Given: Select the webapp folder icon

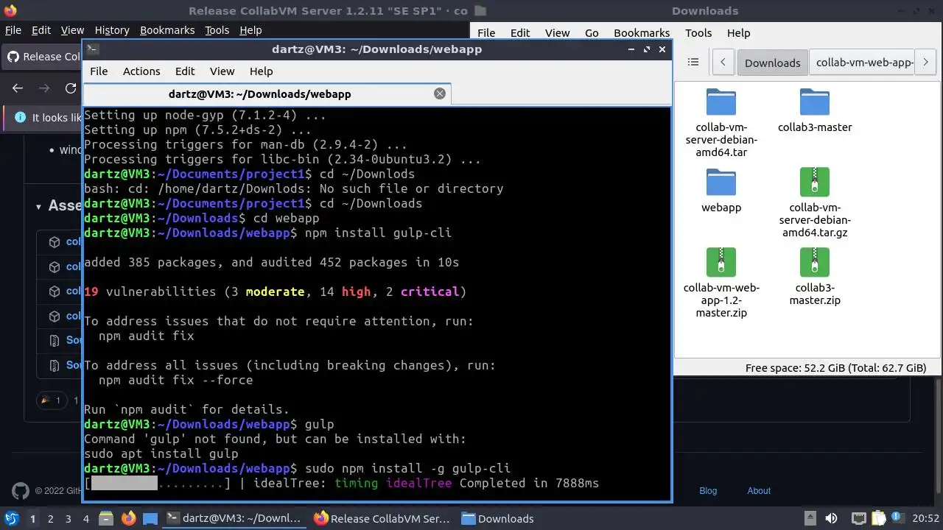Looking at the screenshot, I should (x=721, y=183).
